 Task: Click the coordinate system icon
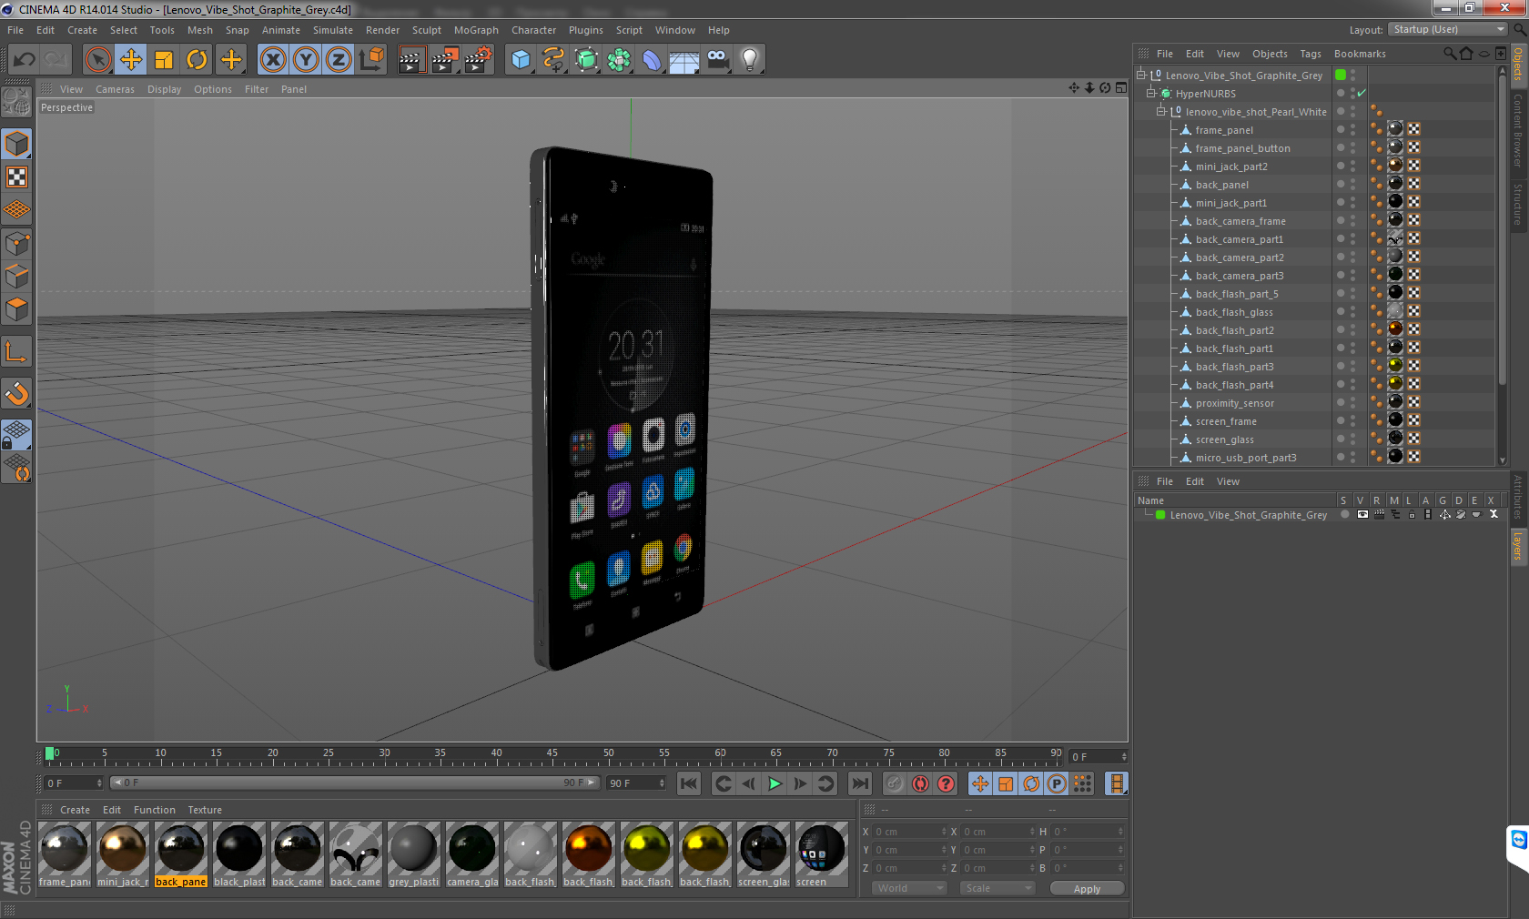[x=371, y=60]
